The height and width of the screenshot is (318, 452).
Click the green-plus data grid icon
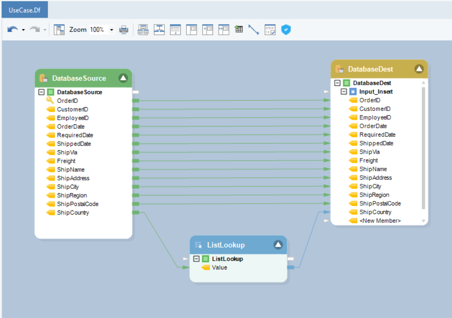pos(238,30)
